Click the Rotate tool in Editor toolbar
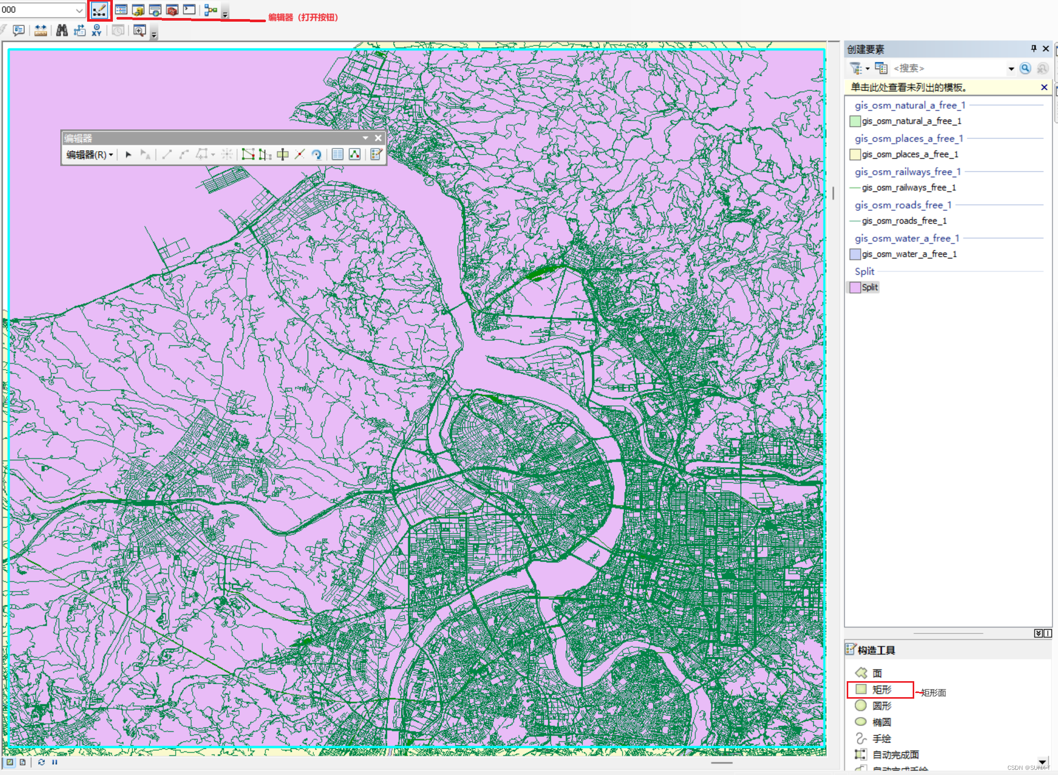This screenshot has width=1058, height=775. [316, 154]
